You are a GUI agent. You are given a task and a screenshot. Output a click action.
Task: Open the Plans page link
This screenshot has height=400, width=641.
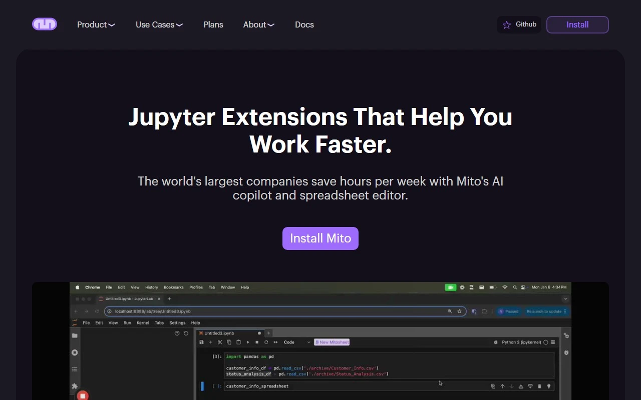(213, 24)
